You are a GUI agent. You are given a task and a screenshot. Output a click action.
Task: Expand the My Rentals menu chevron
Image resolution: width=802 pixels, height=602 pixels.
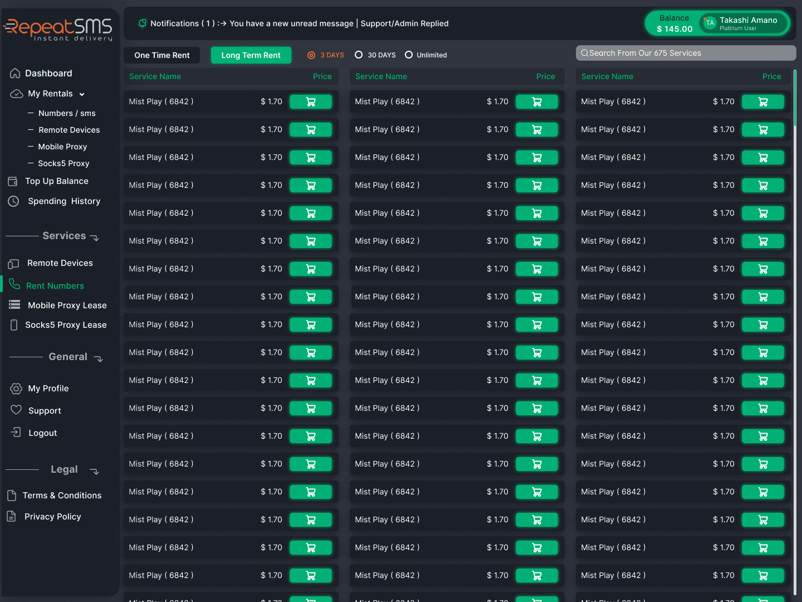(x=82, y=94)
